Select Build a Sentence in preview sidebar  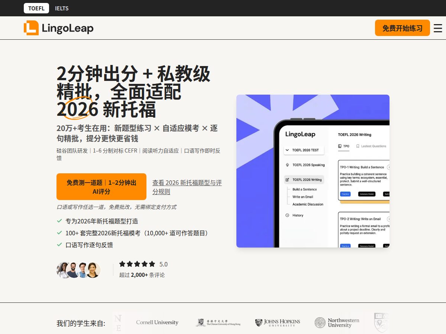(304, 189)
